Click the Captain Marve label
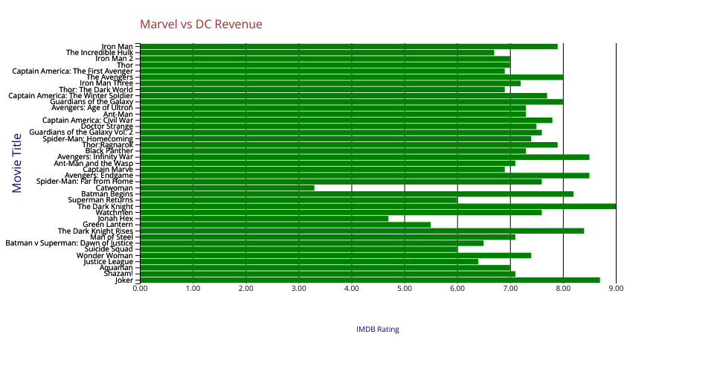Viewport: 714px width, 372px height. point(108,170)
